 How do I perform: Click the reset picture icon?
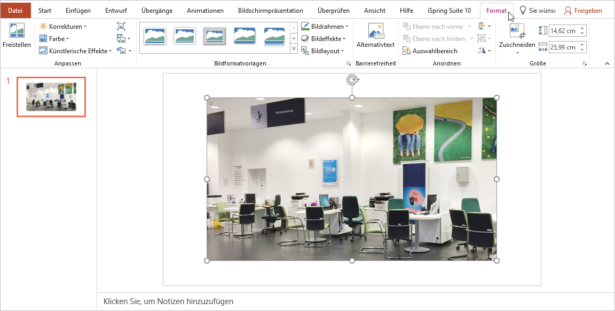click(122, 51)
